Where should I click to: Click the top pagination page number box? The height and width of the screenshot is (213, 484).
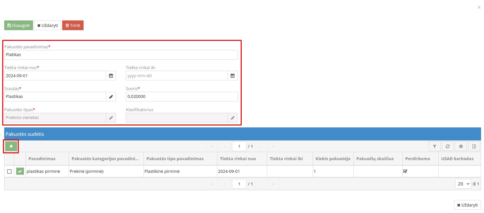239,147
